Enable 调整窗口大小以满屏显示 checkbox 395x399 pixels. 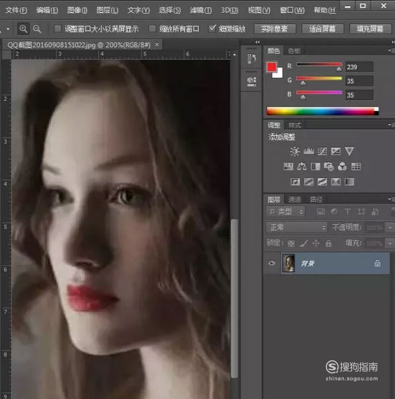click(58, 29)
